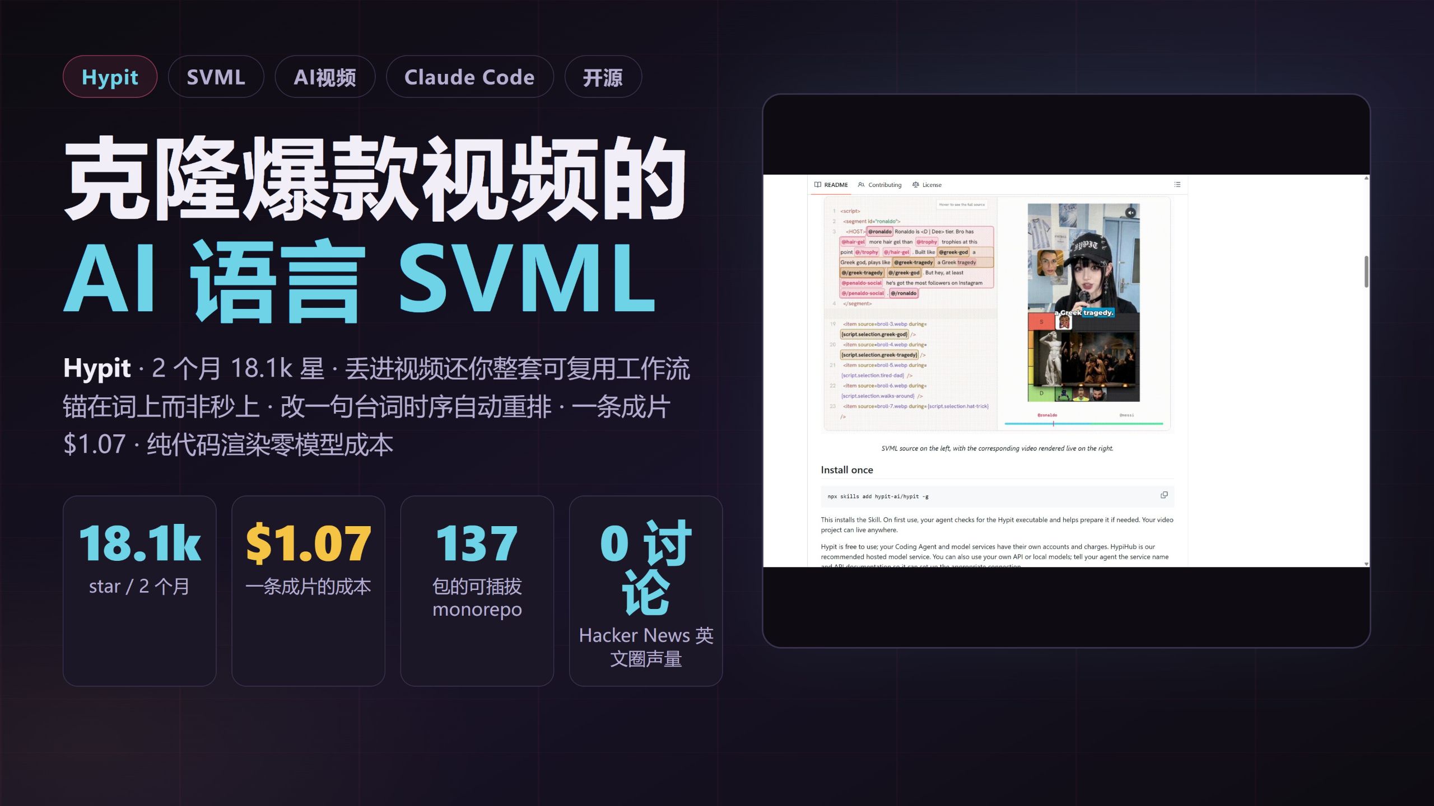Copy the npx skills install command

[x=1164, y=495]
